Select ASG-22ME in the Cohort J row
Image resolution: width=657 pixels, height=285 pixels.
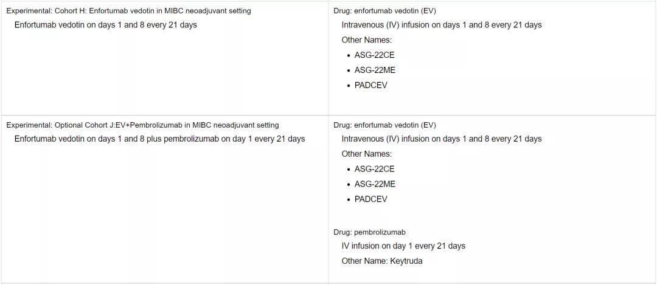pyautogui.click(x=375, y=184)
